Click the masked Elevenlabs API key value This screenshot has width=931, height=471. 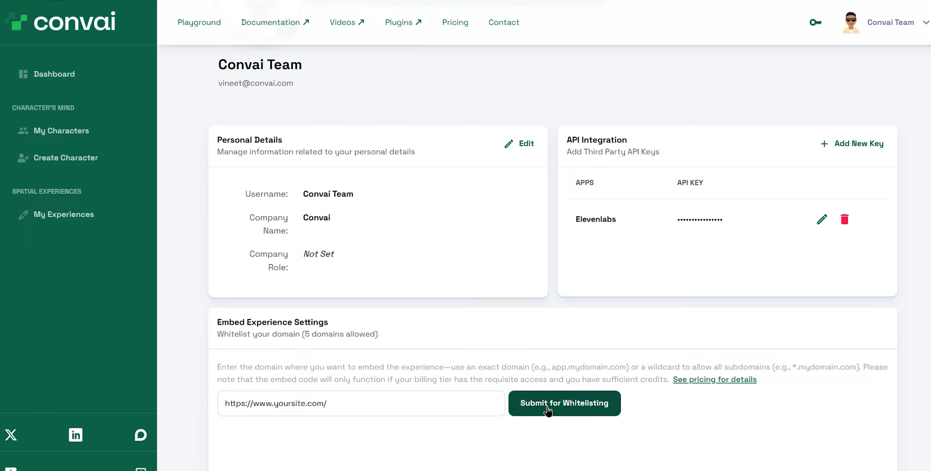coord(700,220)
